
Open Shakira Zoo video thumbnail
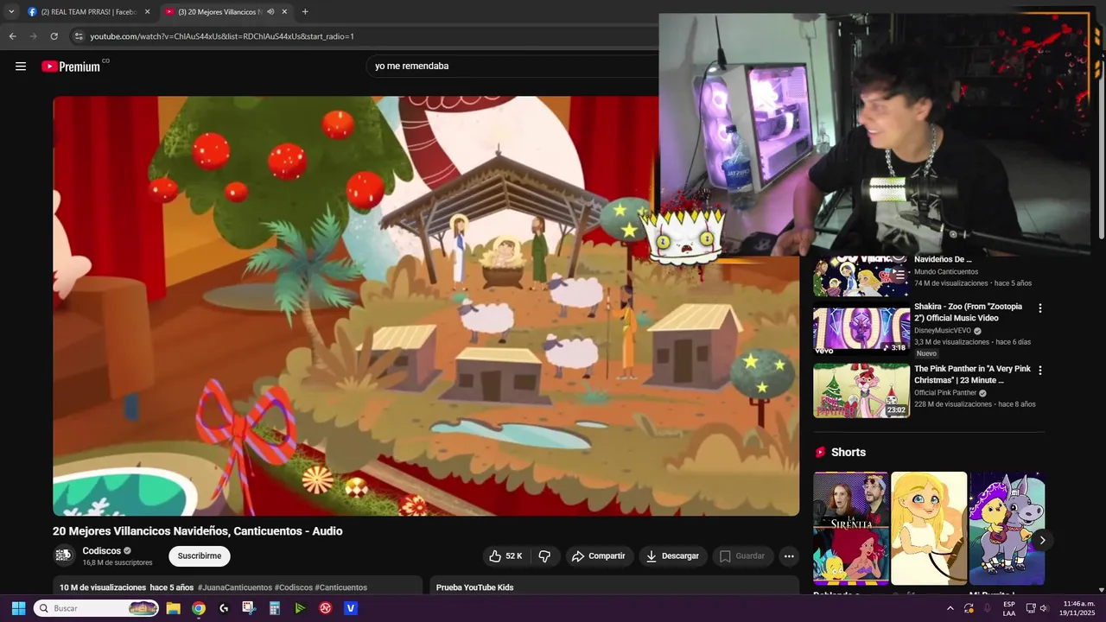click(x=861, y=329)
